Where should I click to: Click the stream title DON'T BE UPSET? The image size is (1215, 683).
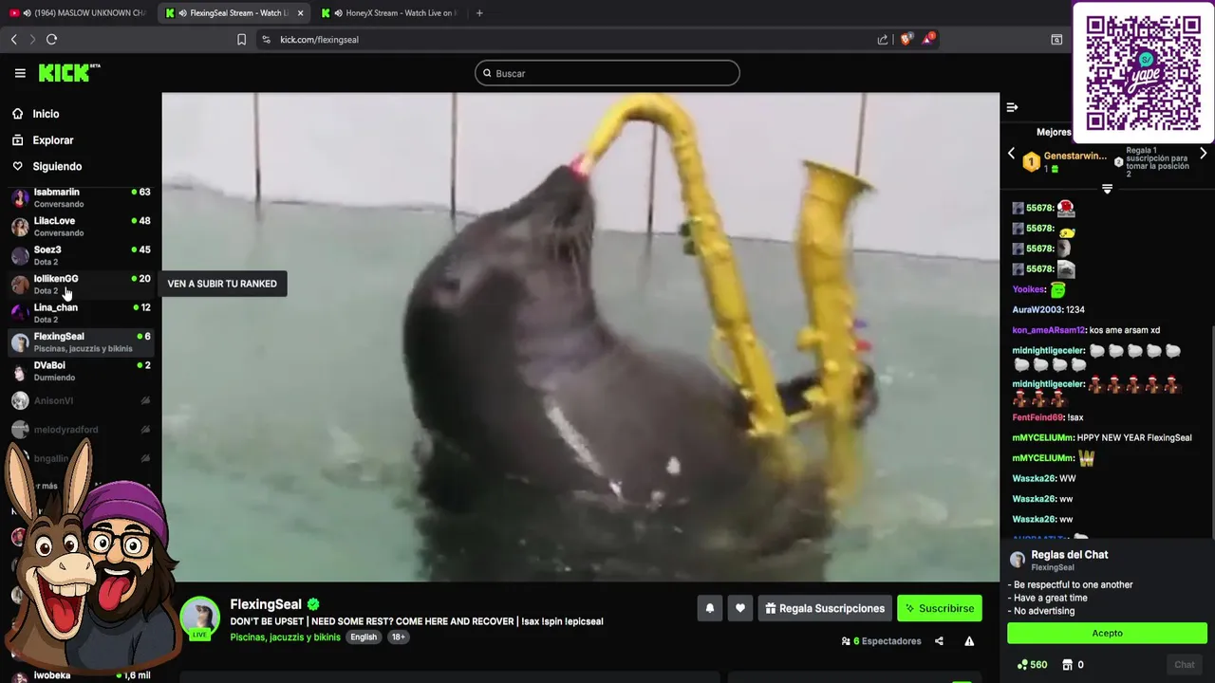417,621
